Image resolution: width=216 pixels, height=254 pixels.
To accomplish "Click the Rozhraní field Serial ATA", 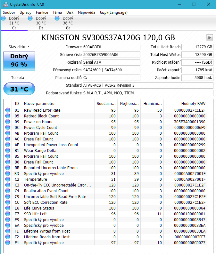I will 112,62.
